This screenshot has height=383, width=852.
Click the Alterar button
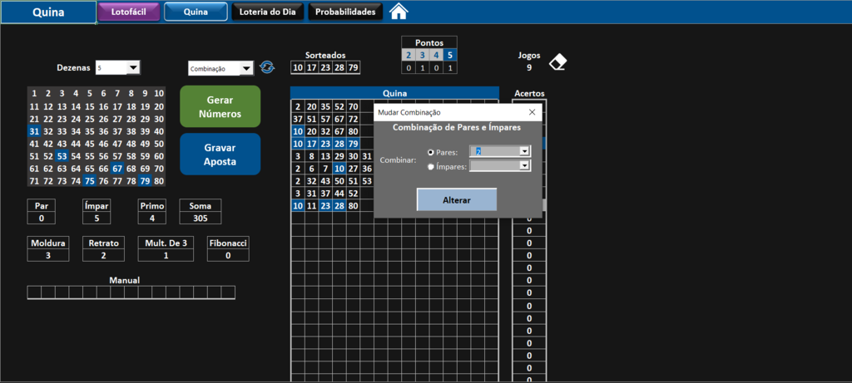[457, 199]
